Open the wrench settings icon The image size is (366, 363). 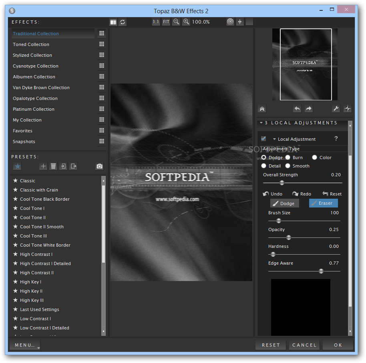[x=336, y=109]
